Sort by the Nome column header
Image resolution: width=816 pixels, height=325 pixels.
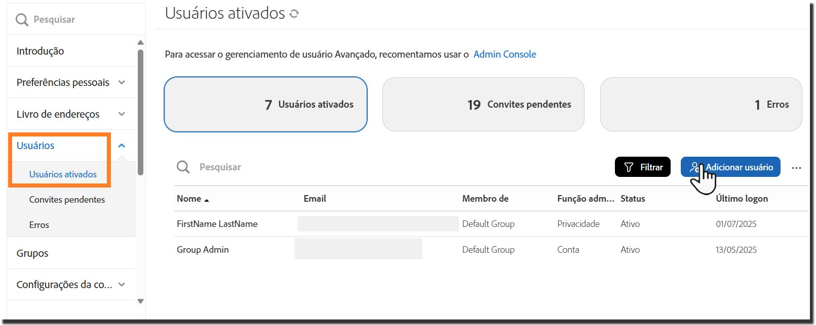pos(189,199)
